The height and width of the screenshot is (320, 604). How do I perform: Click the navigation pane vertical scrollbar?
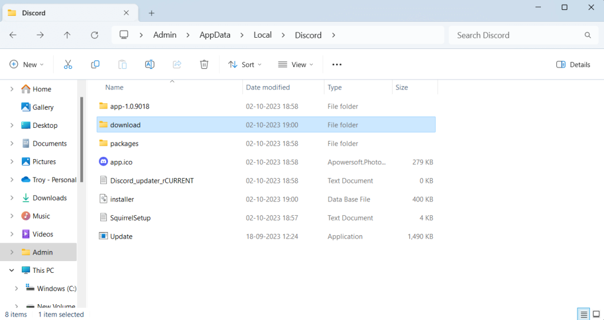tap(81, 140)
